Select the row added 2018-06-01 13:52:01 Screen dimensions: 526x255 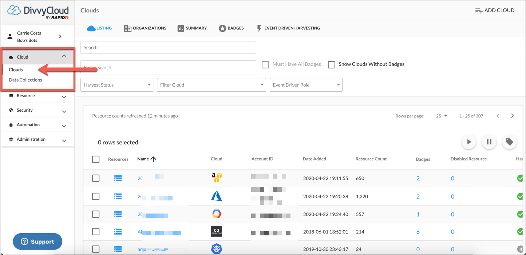click(96, 232)
